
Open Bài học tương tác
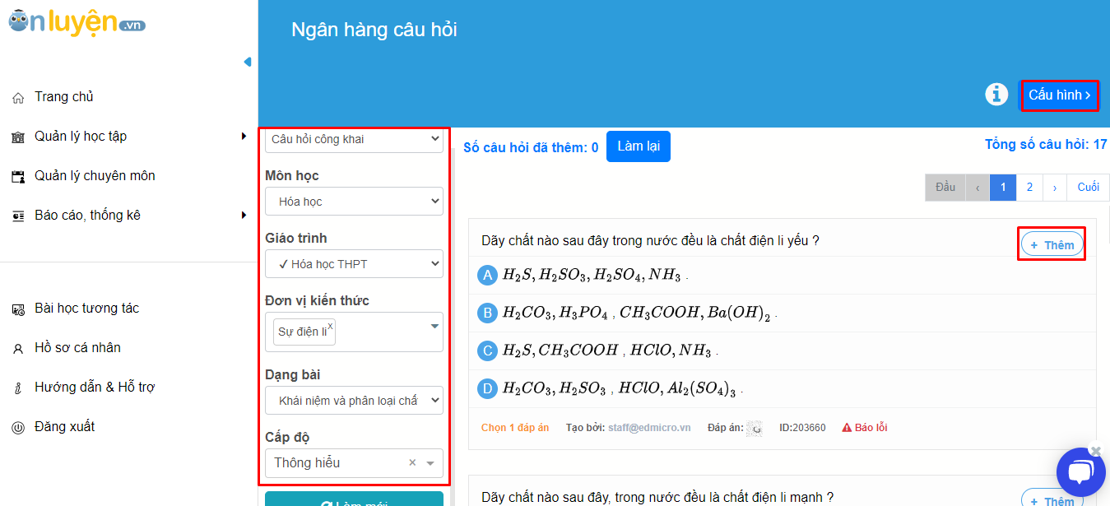click(x=87, y=309)
